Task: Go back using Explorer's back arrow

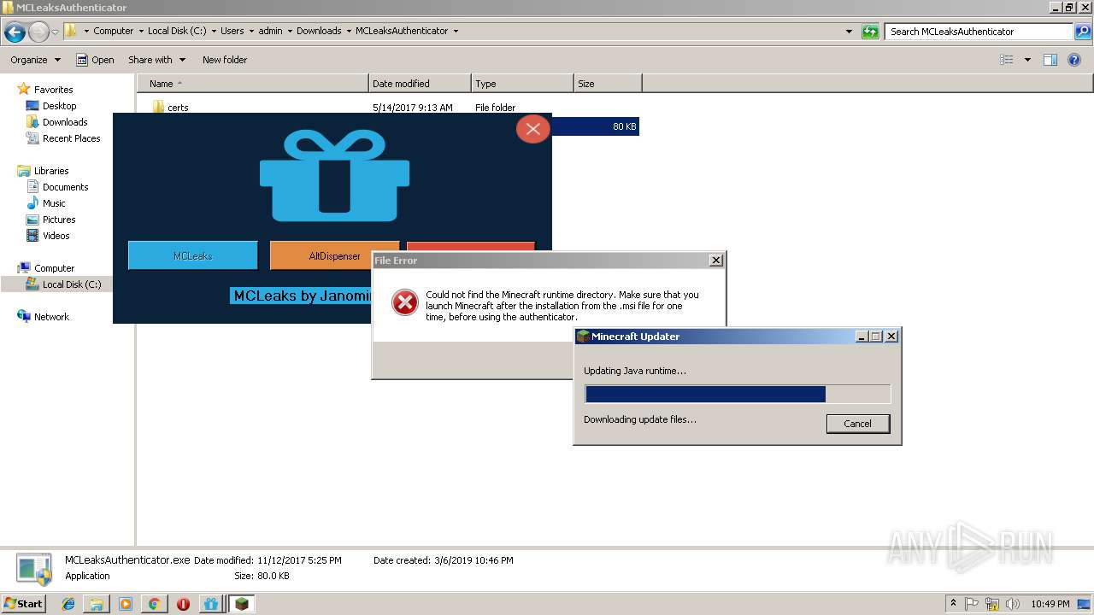Action: click(x=15, y=32)
